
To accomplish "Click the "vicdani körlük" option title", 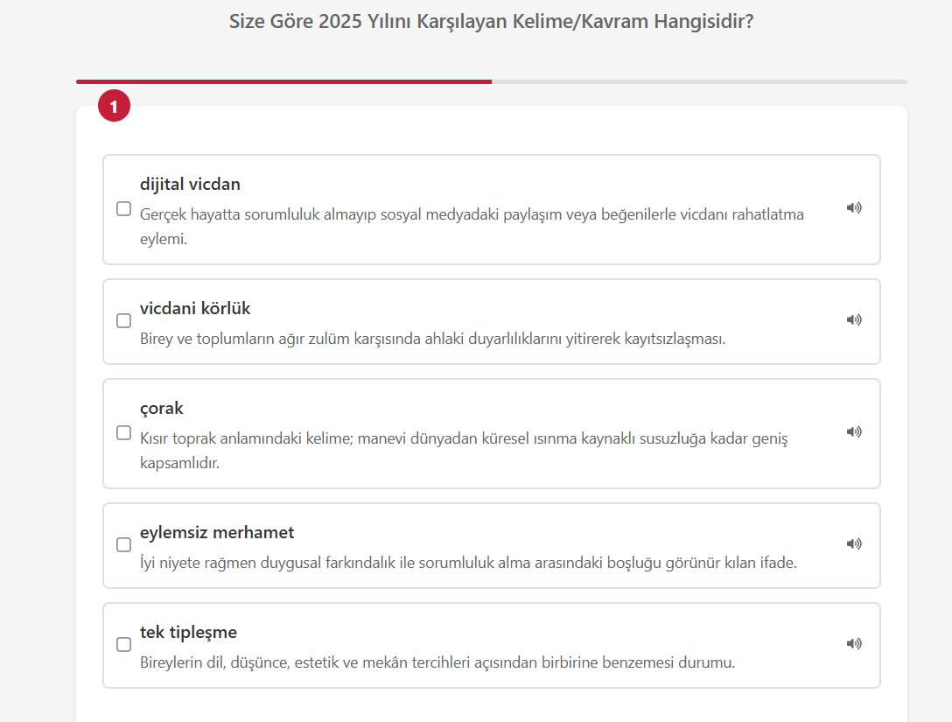I will [x=195, y=309].
